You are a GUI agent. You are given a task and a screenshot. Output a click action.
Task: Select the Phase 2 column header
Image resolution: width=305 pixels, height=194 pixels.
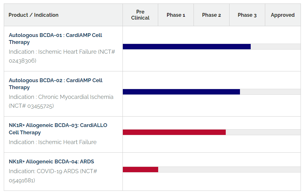coord(212,15)
